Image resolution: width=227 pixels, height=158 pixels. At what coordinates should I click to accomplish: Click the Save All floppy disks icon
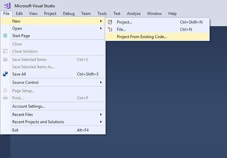[x=5, y=74]
